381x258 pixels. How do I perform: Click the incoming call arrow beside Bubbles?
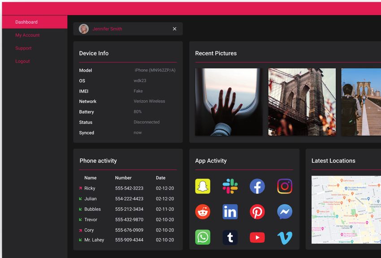pyautogui.click(x=80, y=209)
